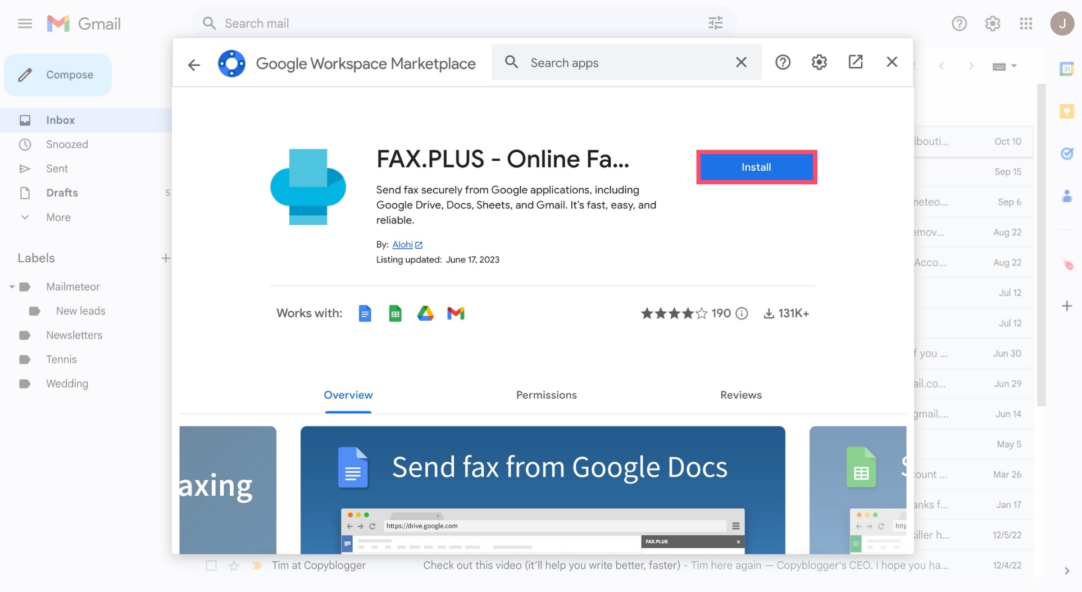Click the Google Workspace Marketplace logo
This screenshot has height=592, width=1082.
tap(231, 63)
